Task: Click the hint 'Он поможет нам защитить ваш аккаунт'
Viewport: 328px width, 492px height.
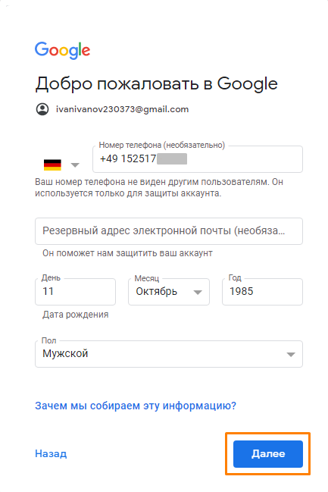Action: pos(127,253)
